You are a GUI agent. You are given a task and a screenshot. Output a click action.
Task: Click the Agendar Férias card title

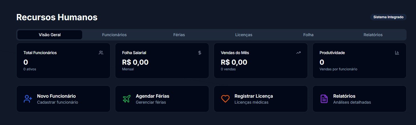[x=153, y=96]
